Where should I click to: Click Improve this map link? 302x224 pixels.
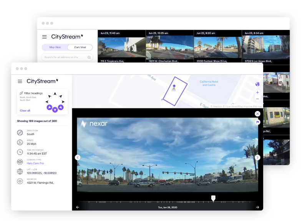[253, 106]
